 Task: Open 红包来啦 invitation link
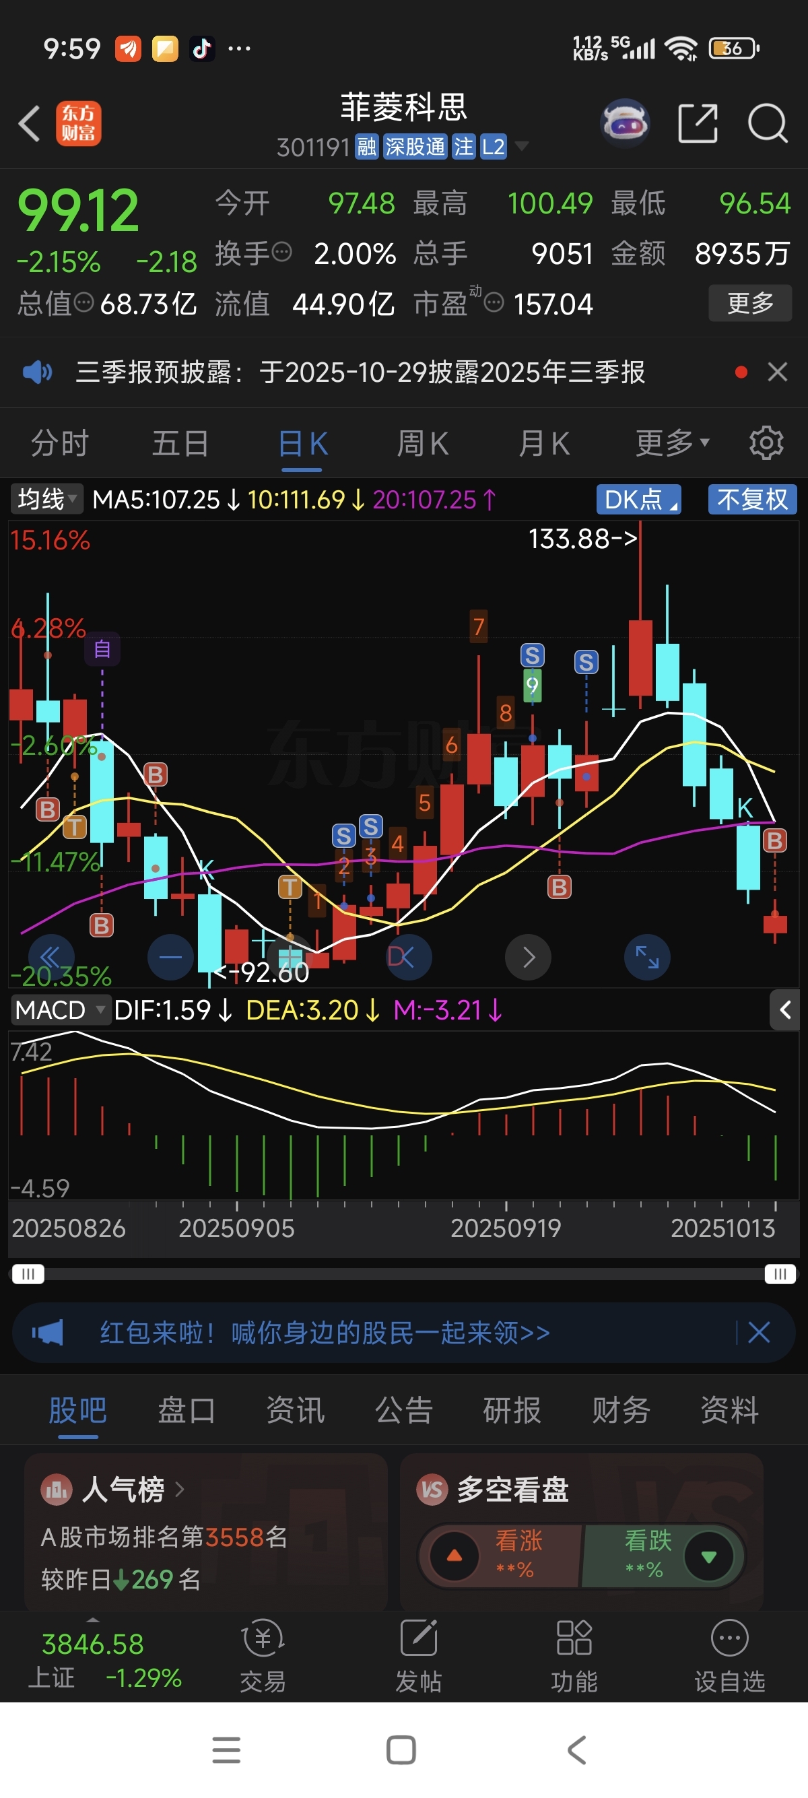tap(325, 1333)
